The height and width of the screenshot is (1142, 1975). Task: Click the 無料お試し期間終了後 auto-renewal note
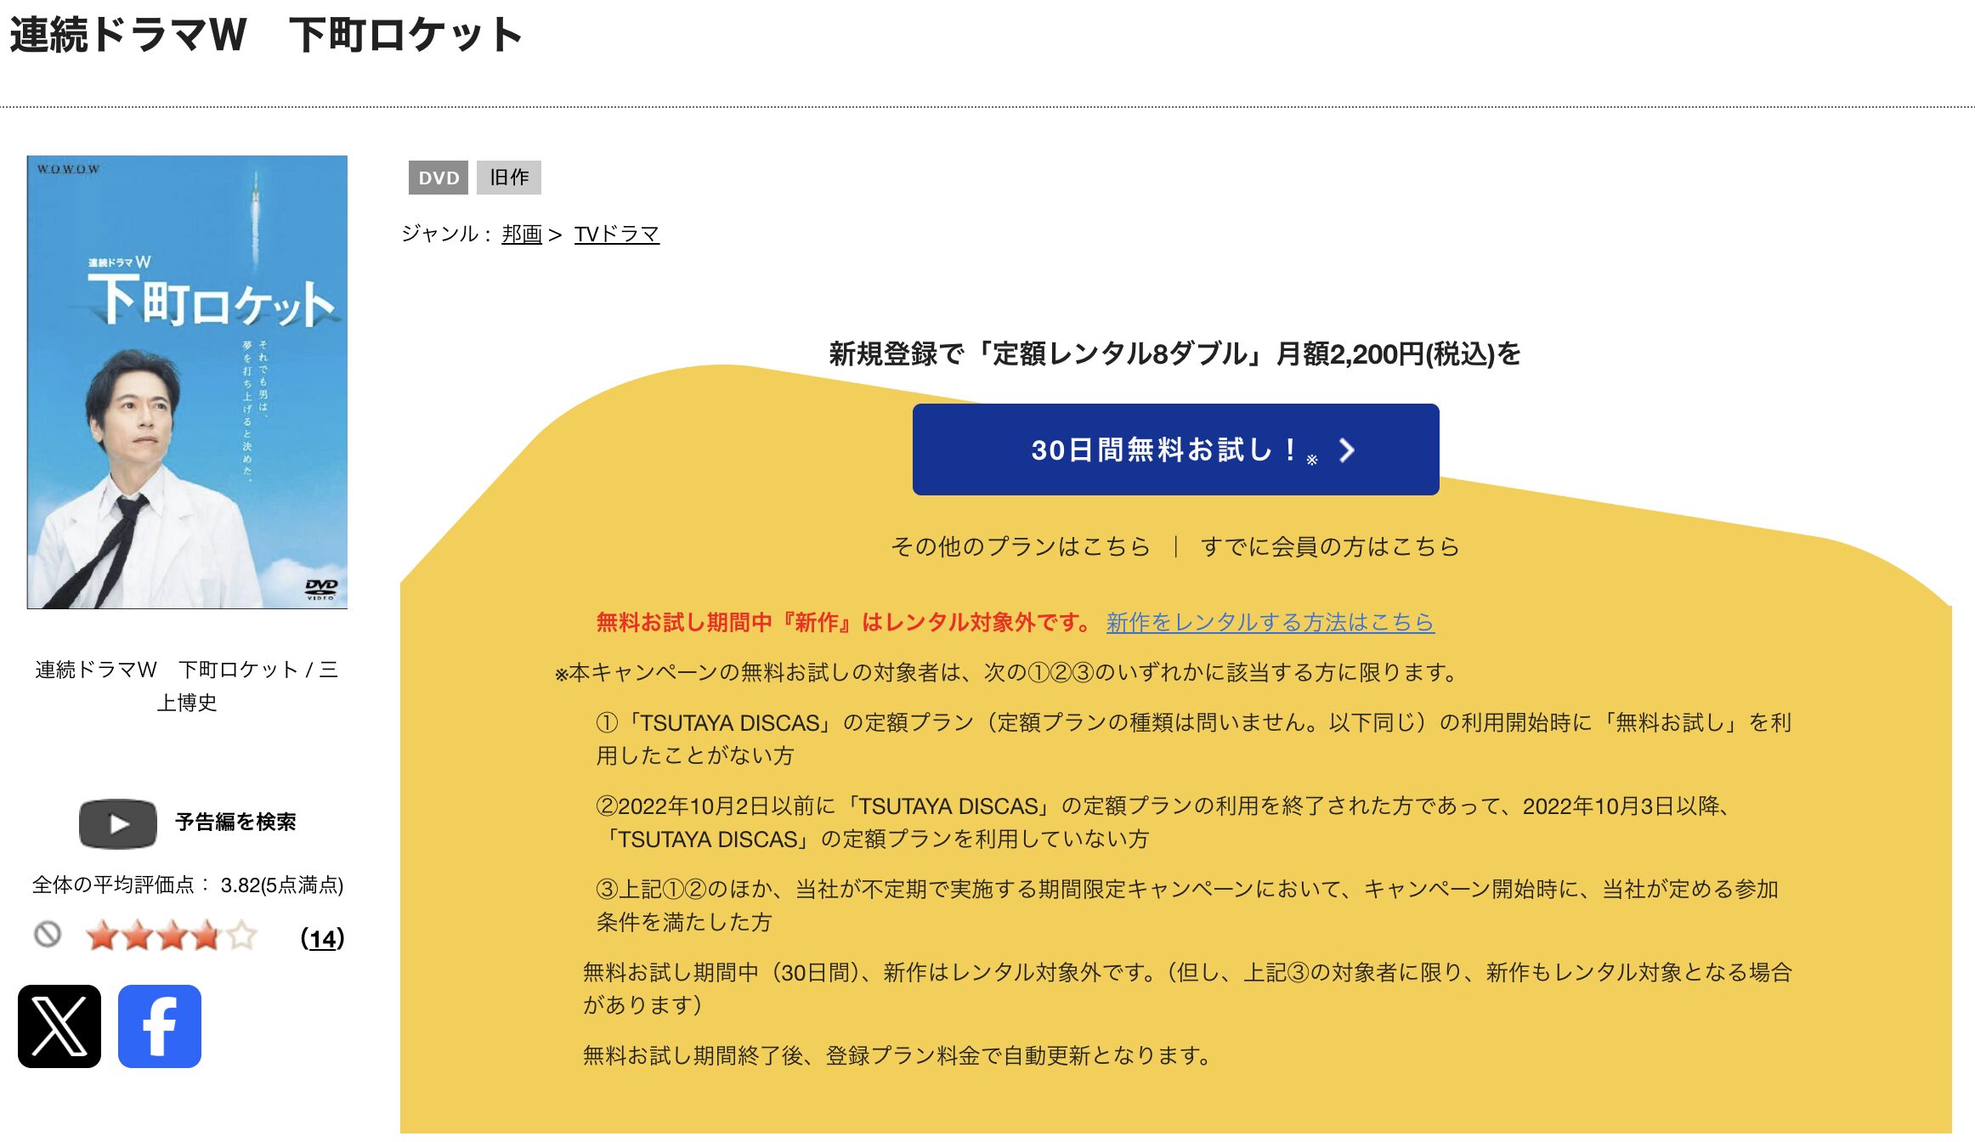click(x=897, y=1055)
